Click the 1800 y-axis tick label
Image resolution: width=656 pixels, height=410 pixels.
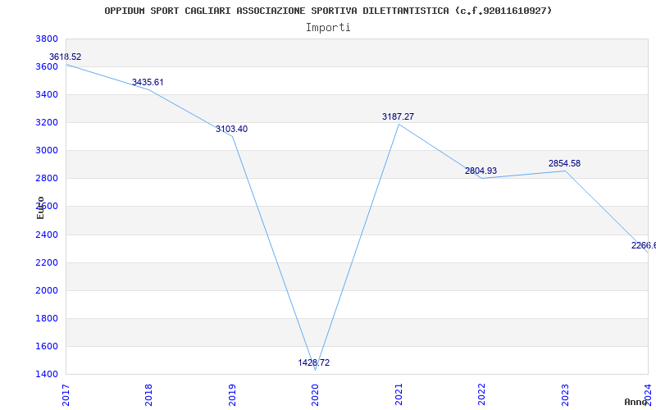(x=46, y=318)
